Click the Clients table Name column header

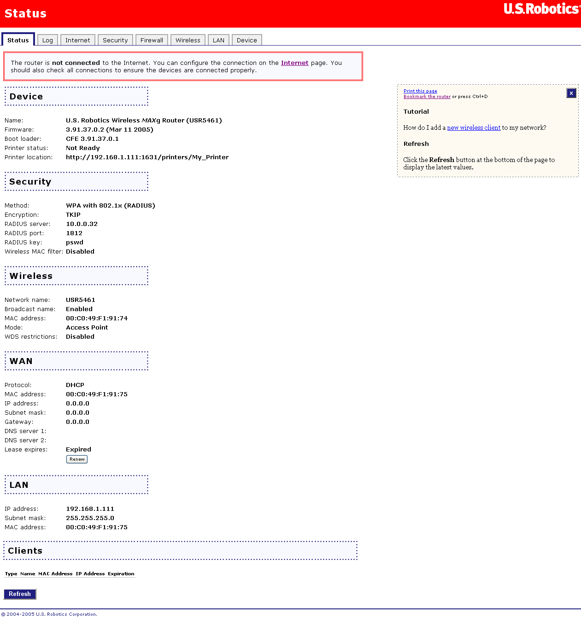28,573
